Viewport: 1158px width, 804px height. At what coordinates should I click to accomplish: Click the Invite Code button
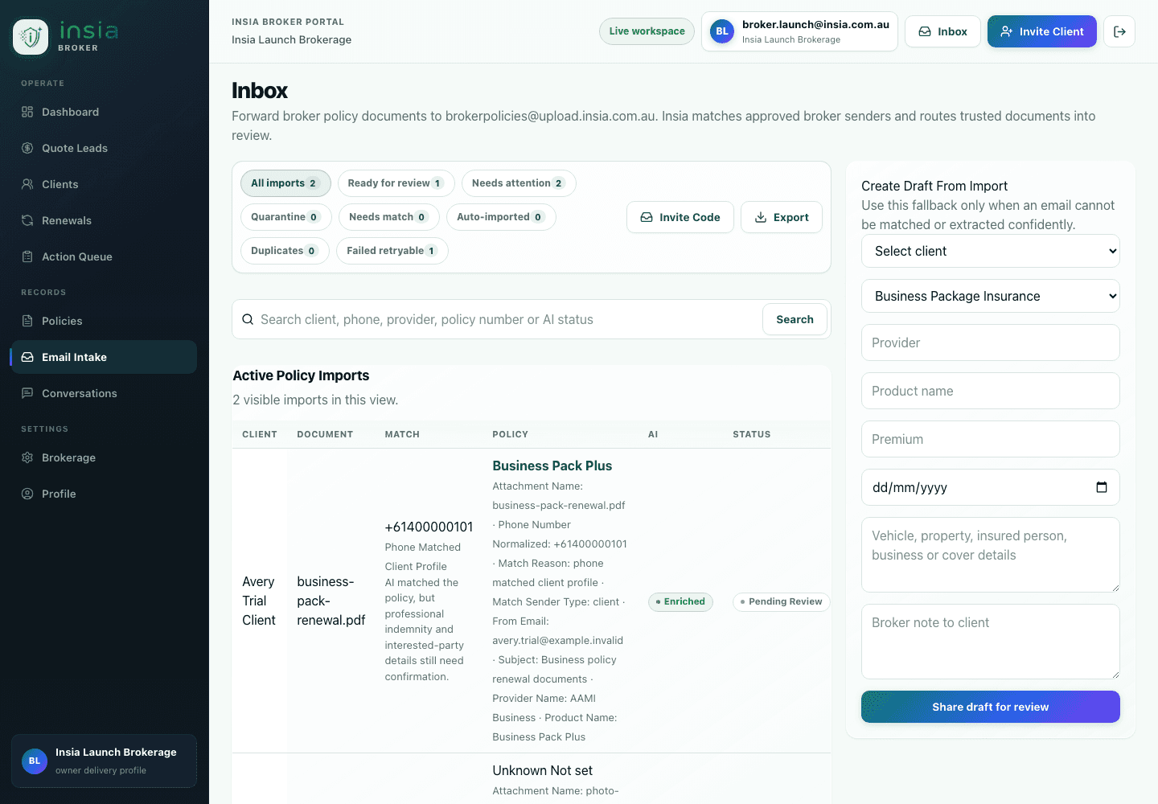(680, 217)
